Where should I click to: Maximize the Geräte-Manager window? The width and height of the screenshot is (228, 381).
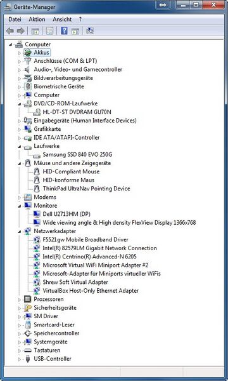pyautogui.click(x=196, y=5)
